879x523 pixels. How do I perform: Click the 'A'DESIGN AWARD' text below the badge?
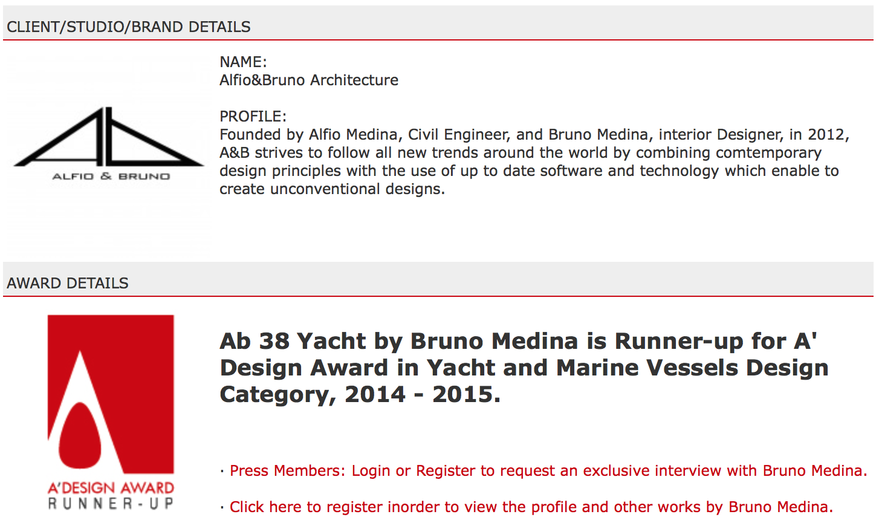coord(111,488)
